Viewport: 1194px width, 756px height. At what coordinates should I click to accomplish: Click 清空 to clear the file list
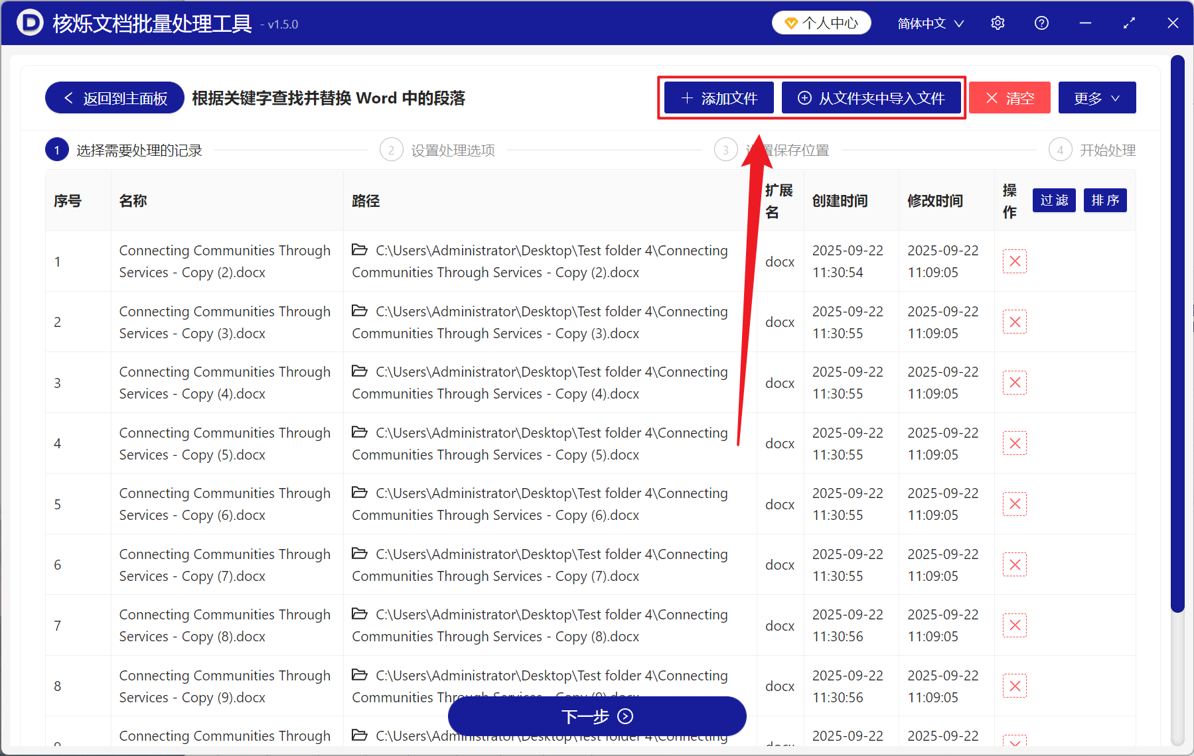click(1009, 97)
